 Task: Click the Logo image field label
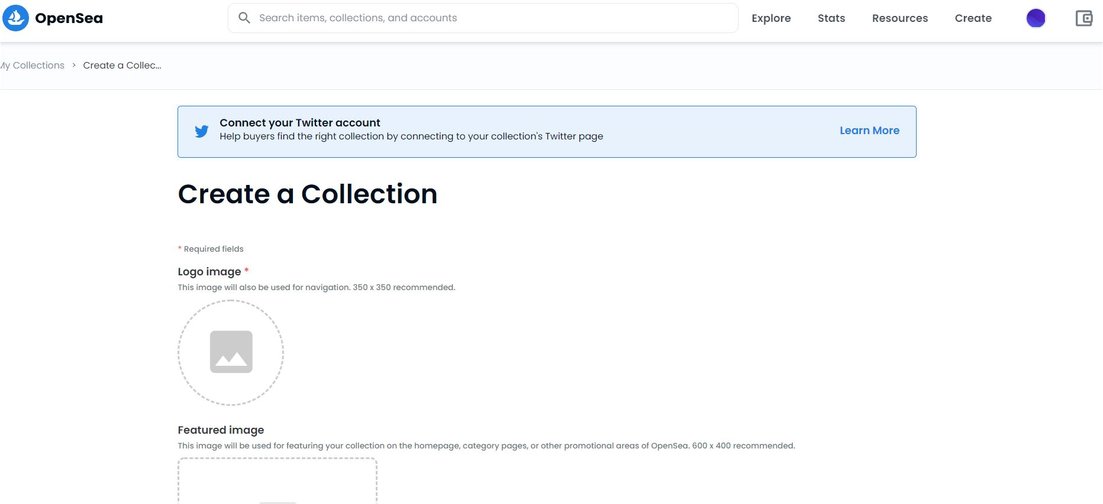(x=209, y=272)
